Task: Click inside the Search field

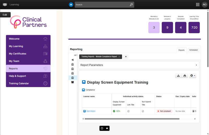Action: [x=102, y=4]
